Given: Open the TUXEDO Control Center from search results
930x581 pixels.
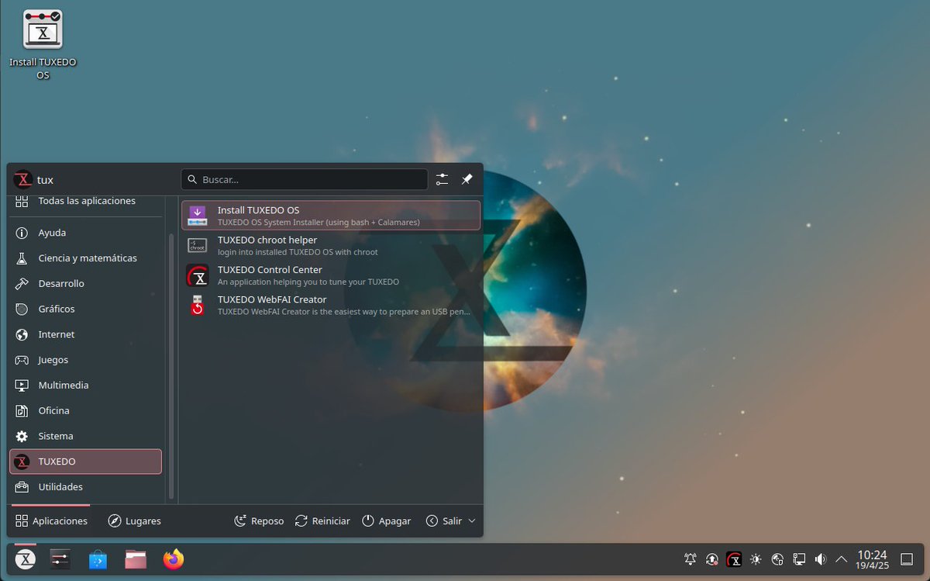Looking at the screenshot, I should (271, 275).
